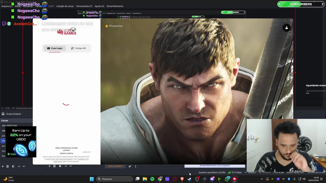This screenshot has height=183, width=326.
Task: Open the StreamElements menu
Action: (x=115, y=6)
